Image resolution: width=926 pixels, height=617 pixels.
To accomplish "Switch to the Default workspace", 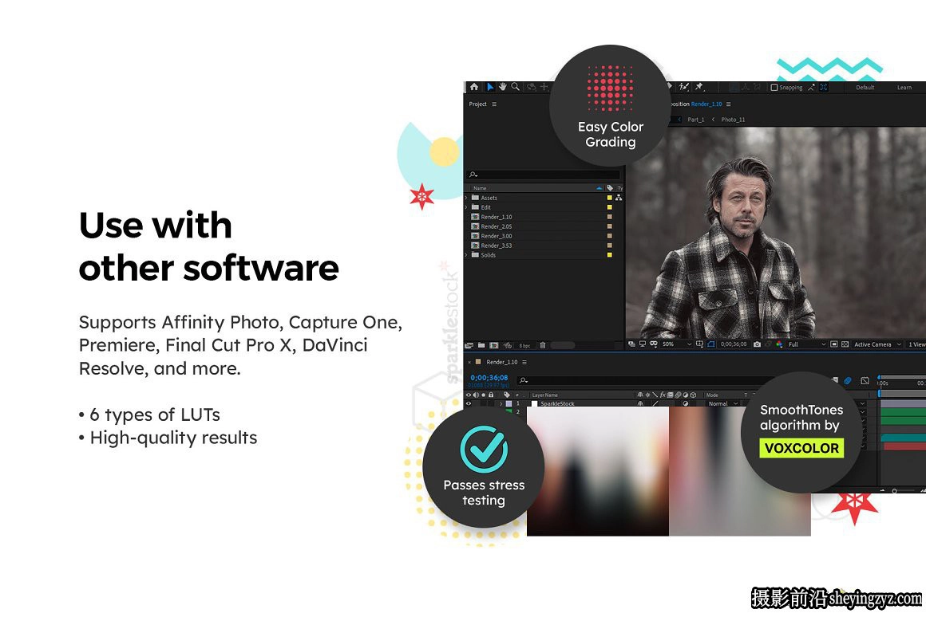I will (865, 88).
